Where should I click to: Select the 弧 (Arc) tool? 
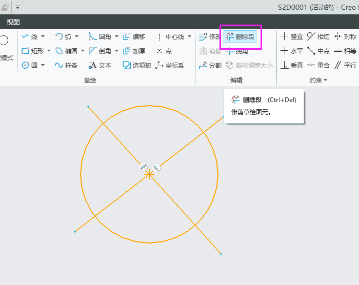[64, 36]
